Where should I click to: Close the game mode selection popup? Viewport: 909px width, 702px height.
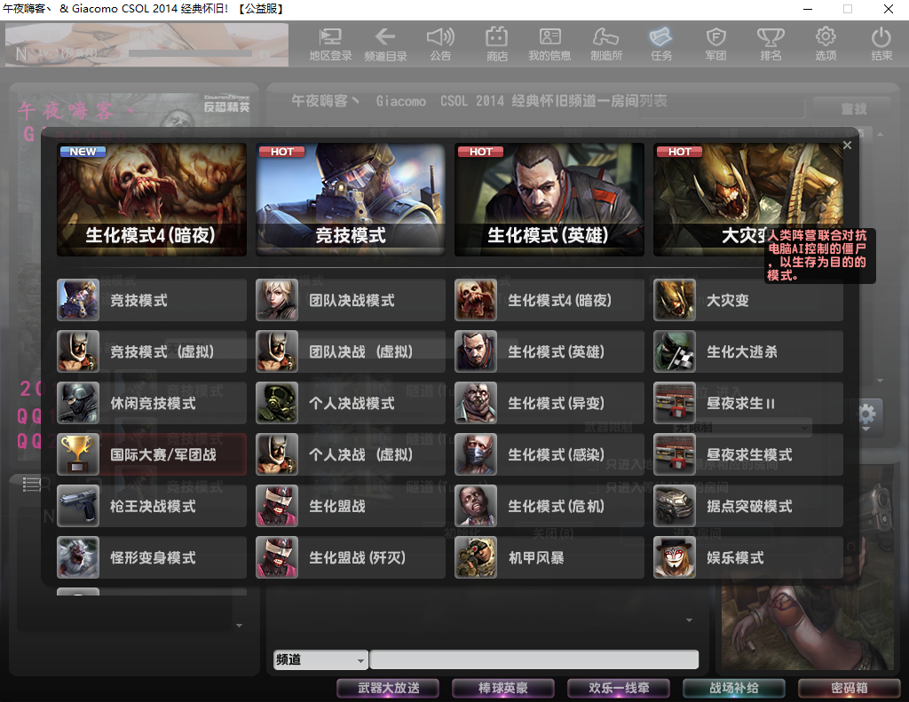[x=847, y=146]
